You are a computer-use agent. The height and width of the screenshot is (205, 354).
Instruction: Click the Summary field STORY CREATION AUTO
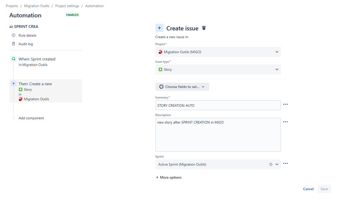tap(218, 105)
